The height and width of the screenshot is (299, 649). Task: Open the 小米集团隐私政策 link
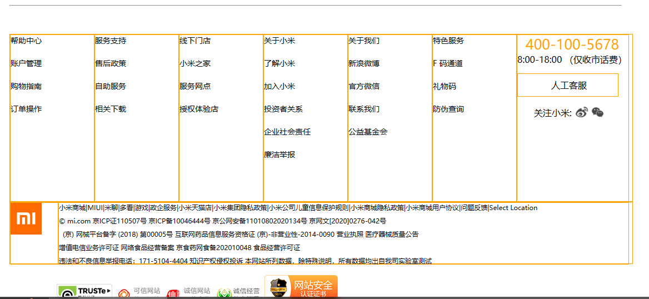tap(240, 208)
